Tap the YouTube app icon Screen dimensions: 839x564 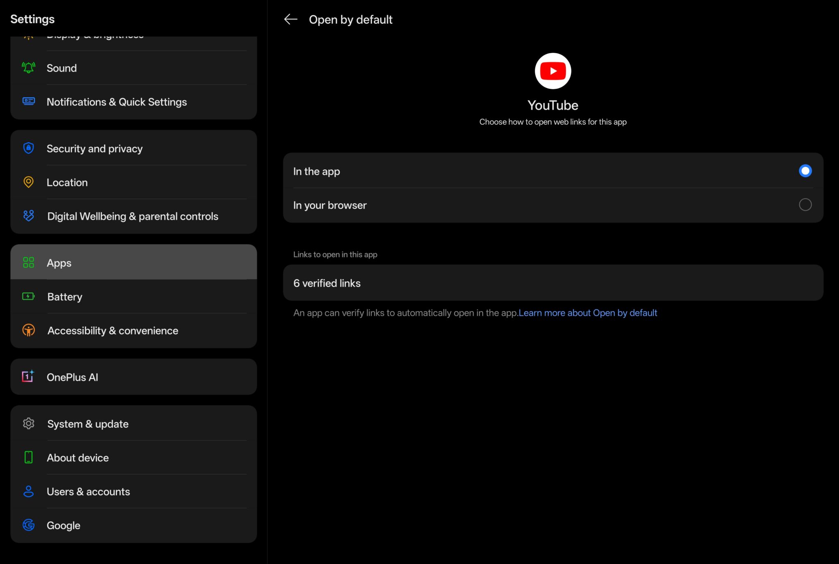pyautogui.click(x=553, y=71)
